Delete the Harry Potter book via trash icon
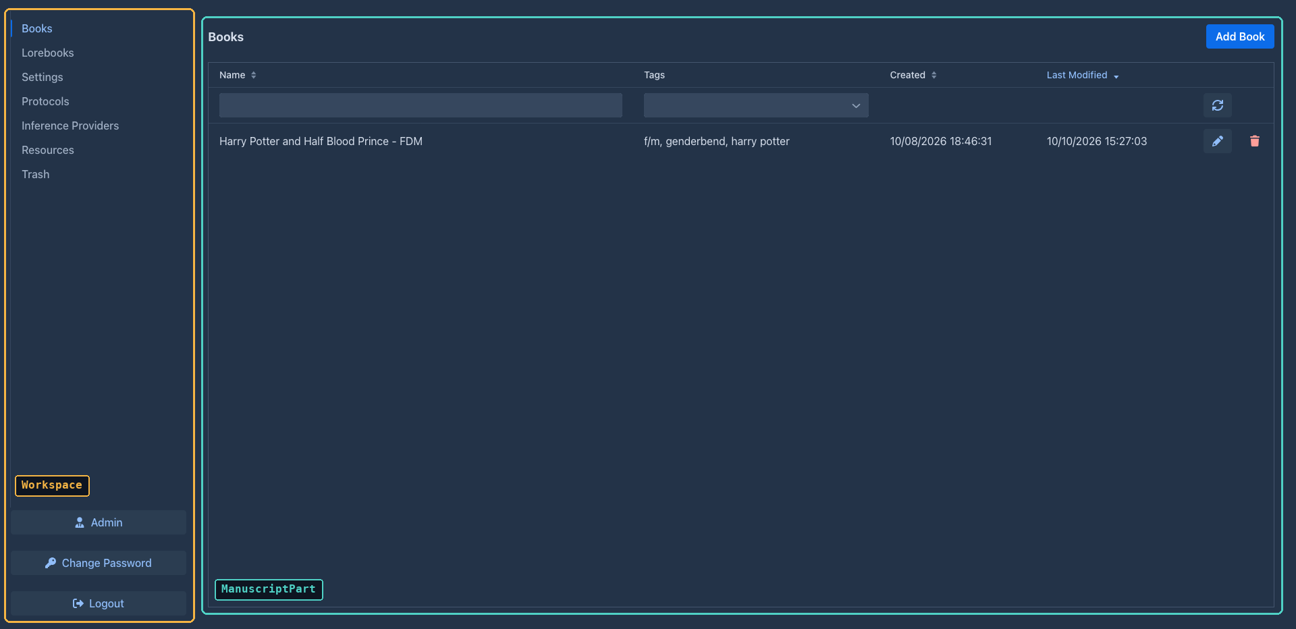1296x629 pixels. (x=1254, y=141)
